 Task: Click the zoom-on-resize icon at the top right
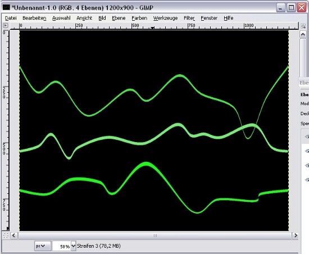303,26
